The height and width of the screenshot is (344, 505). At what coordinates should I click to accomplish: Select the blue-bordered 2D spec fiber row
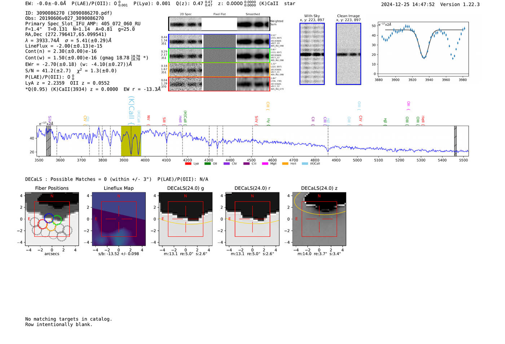coord(219,42)
